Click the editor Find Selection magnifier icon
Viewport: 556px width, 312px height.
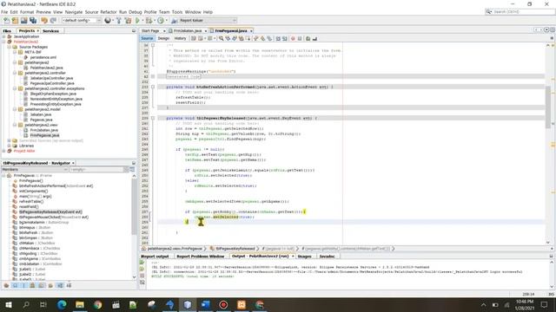pos(221,38)
